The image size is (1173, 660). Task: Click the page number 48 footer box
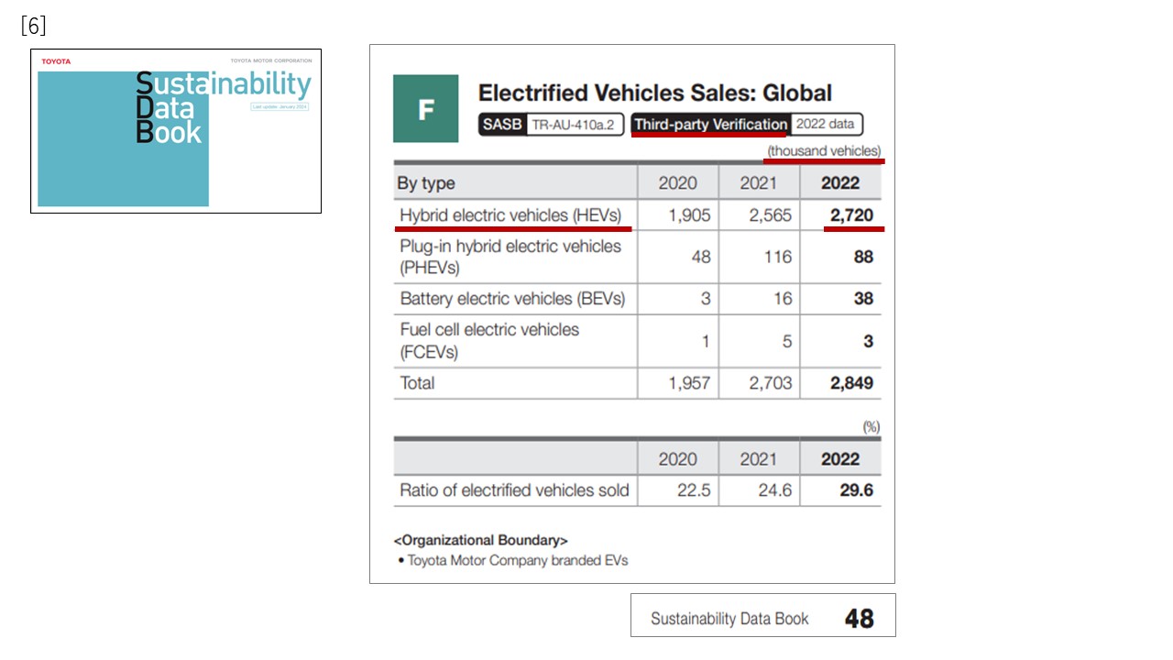[762, 618]
